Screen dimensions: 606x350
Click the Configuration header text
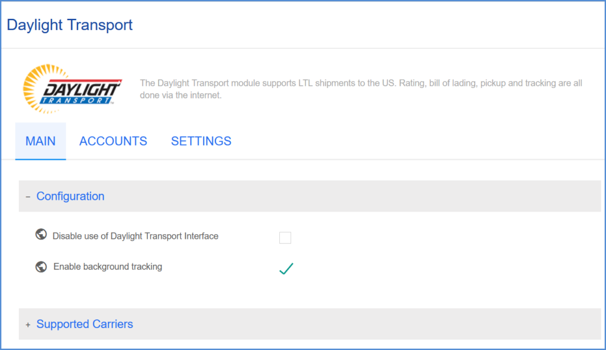[x=70, y=196]
